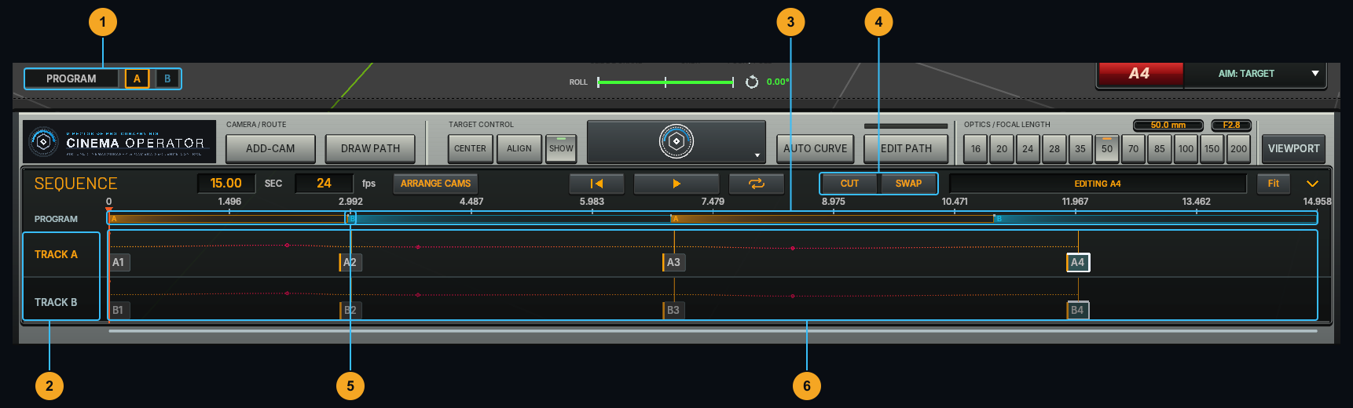Select 200 mm focal length
The height and width of the screenshot is (408, 1353).
pos(1238,148)
